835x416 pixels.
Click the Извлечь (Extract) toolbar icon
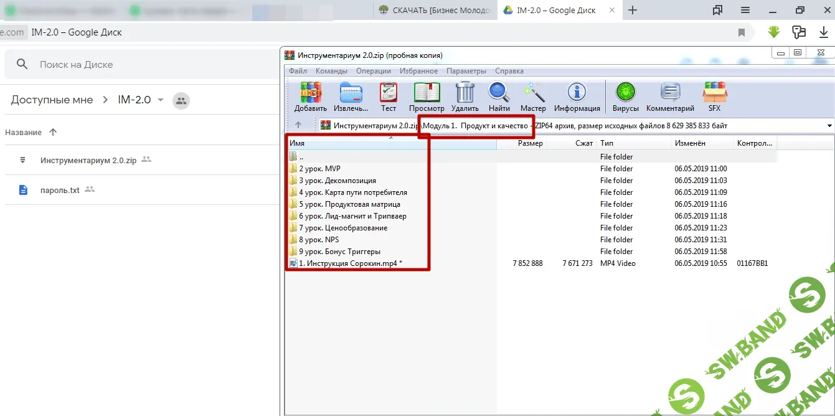click(351, 97)
